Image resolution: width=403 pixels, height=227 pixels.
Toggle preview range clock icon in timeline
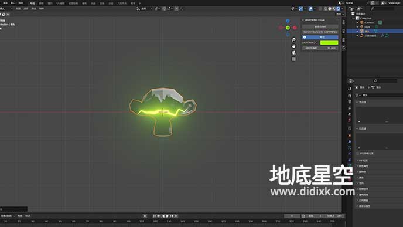(x=303, y=216)
